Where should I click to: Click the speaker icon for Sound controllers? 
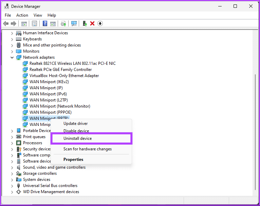(x=19, y=167)
